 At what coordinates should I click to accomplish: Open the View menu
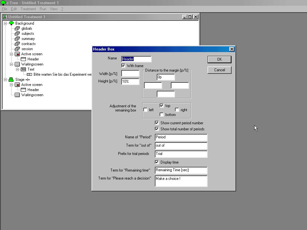tap(53, 9)
